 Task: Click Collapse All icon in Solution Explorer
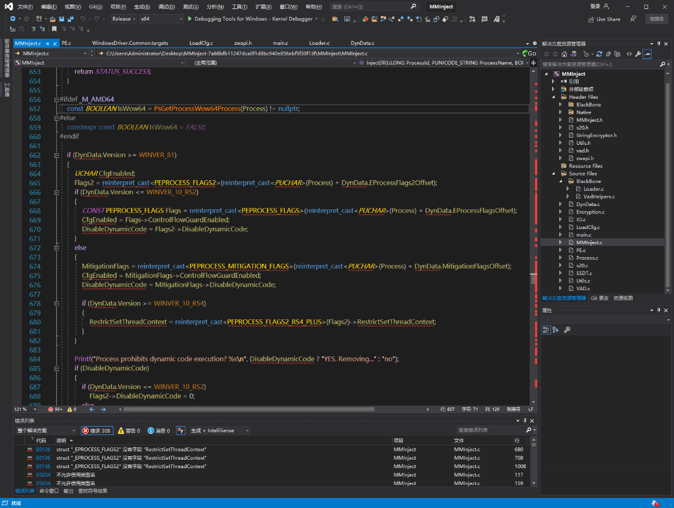tap(608, 54)
